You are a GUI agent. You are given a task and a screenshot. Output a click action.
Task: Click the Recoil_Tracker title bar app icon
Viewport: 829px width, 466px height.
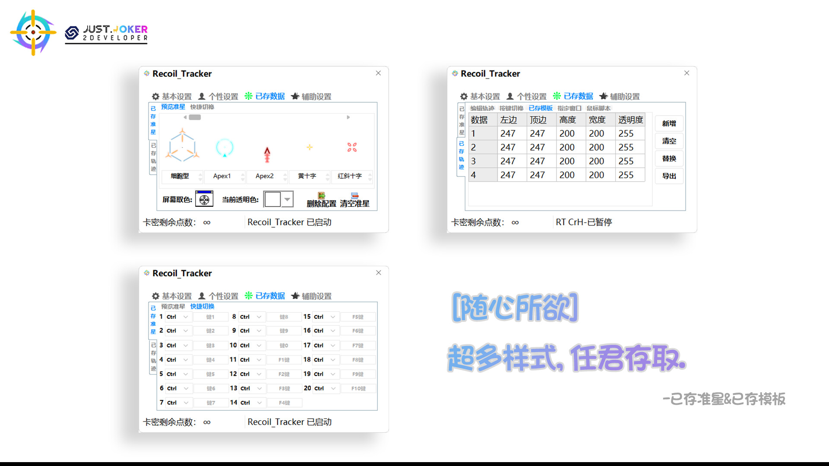pos(147,73)
